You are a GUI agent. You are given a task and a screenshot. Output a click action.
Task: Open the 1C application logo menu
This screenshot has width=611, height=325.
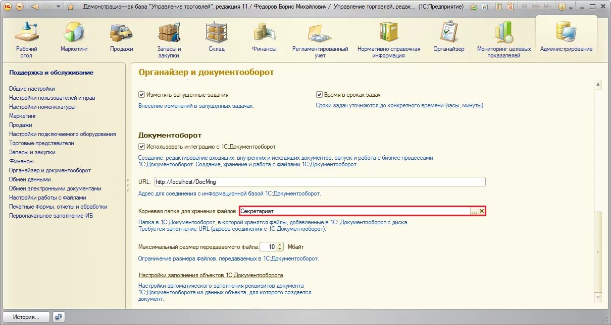(x=8, y=7)
